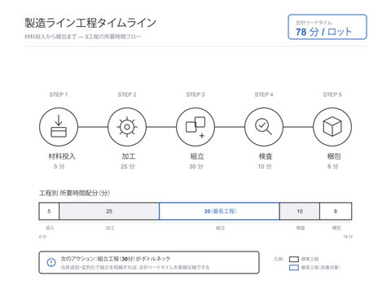Click the 5 分 duration text

pos(59,166)
